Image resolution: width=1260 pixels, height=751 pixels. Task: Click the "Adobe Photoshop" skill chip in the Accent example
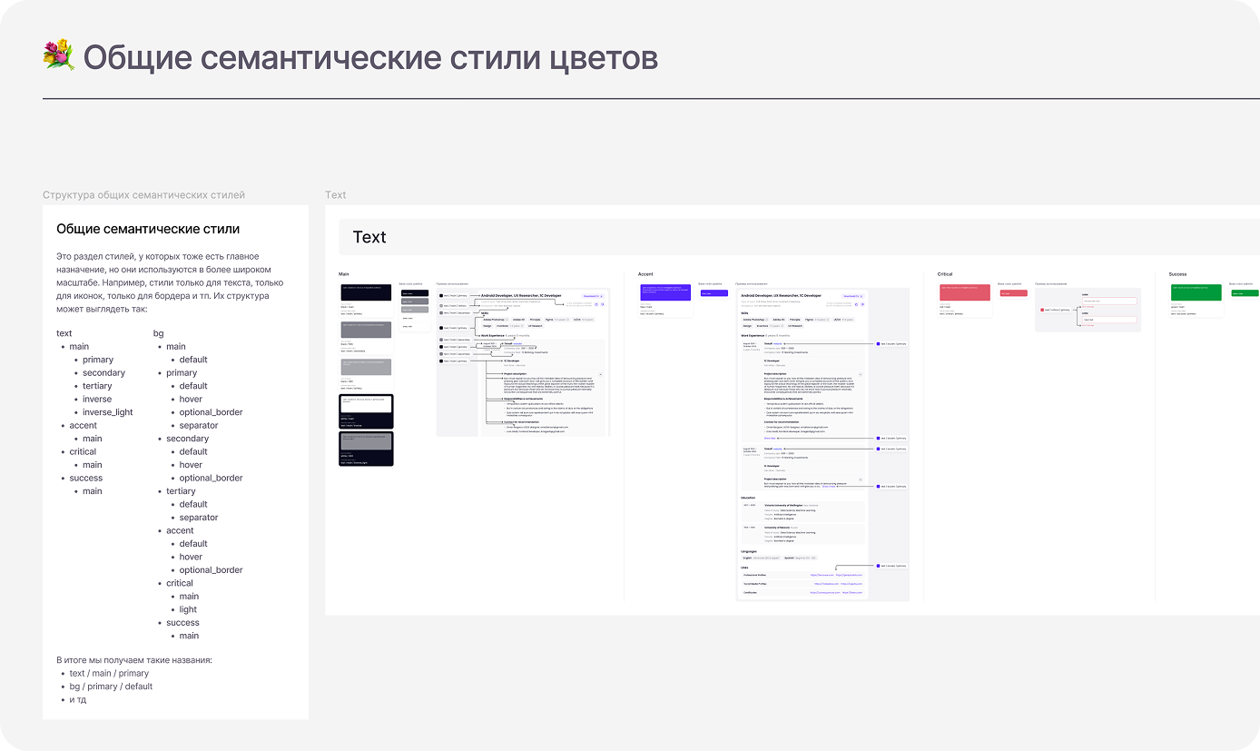755,320
